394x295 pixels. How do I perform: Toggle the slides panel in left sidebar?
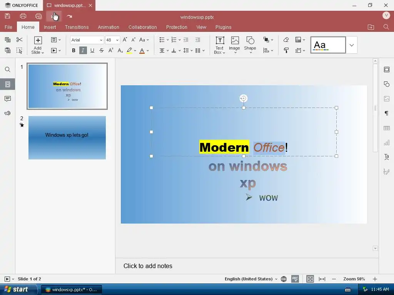[8, 84]
